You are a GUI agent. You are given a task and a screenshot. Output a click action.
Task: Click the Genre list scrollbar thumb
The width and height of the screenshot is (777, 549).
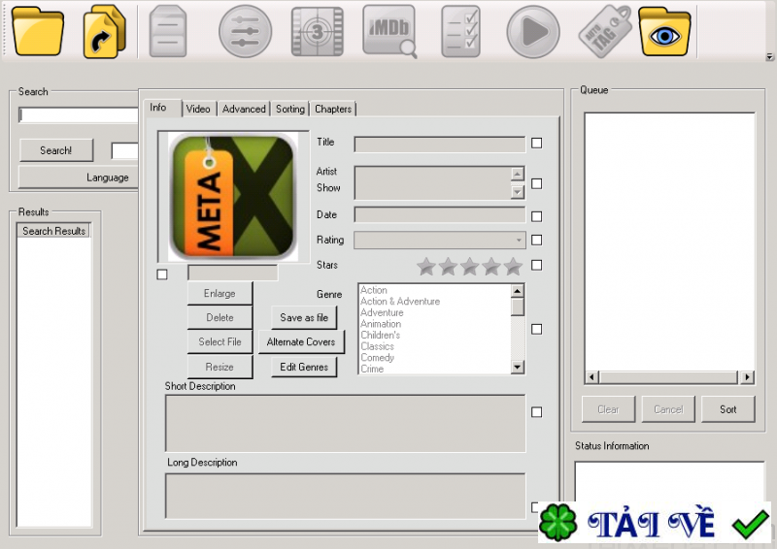pyautogui.click(x=518, y=307)
